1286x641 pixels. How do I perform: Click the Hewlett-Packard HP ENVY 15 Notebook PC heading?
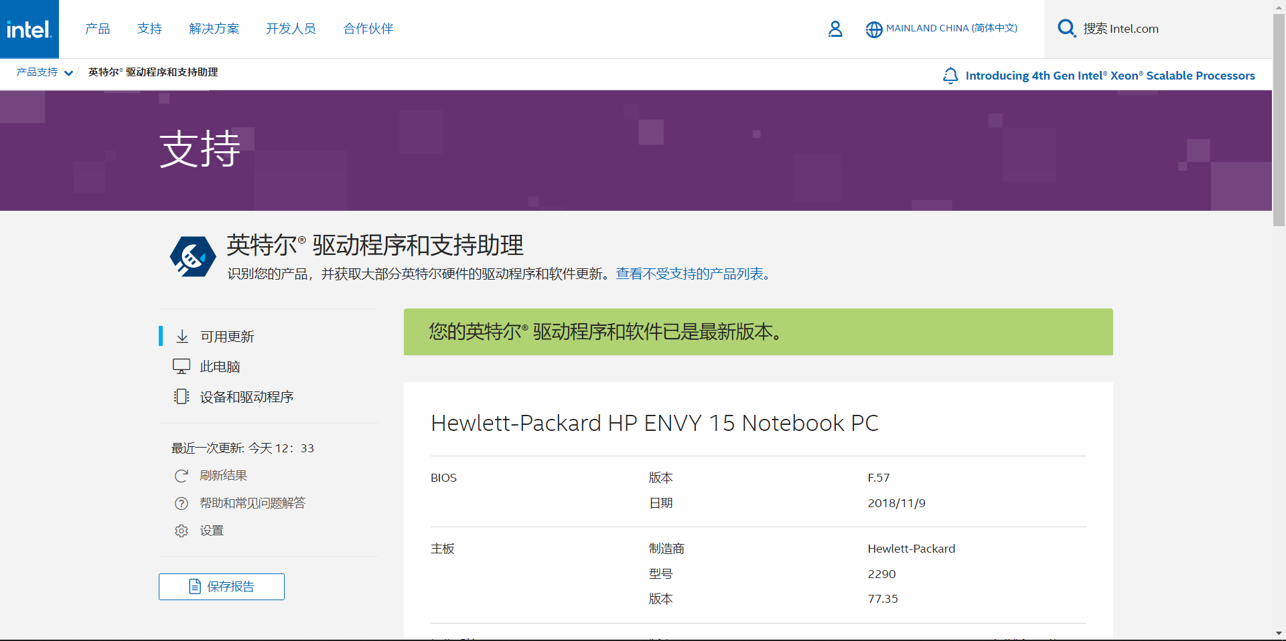(x=654, y=423)
